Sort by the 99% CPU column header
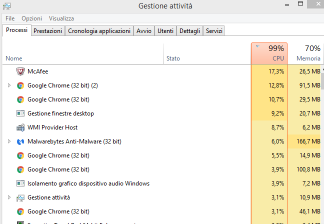Viewport: 324px width, 224px height. (269, 53)
